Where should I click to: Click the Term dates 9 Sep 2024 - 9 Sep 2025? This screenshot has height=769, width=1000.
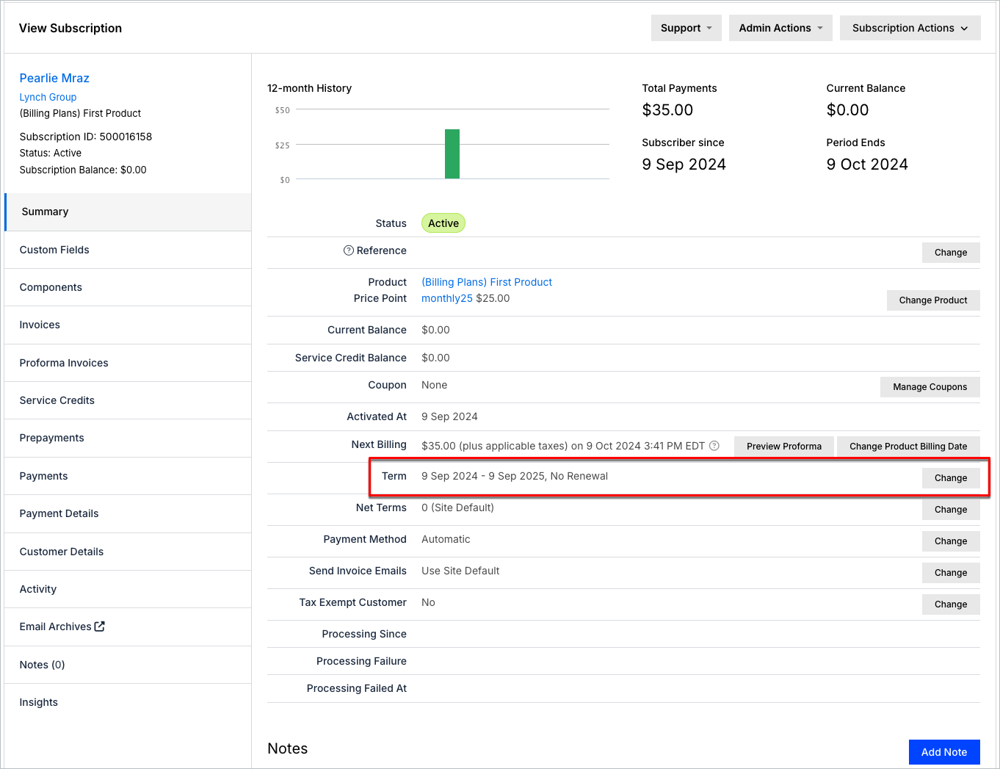pos(483,476)
